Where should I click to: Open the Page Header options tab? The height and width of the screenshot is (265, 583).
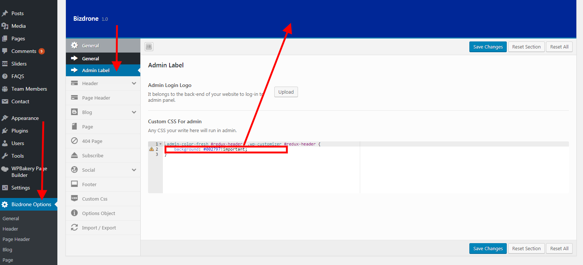tap(103, 98)
